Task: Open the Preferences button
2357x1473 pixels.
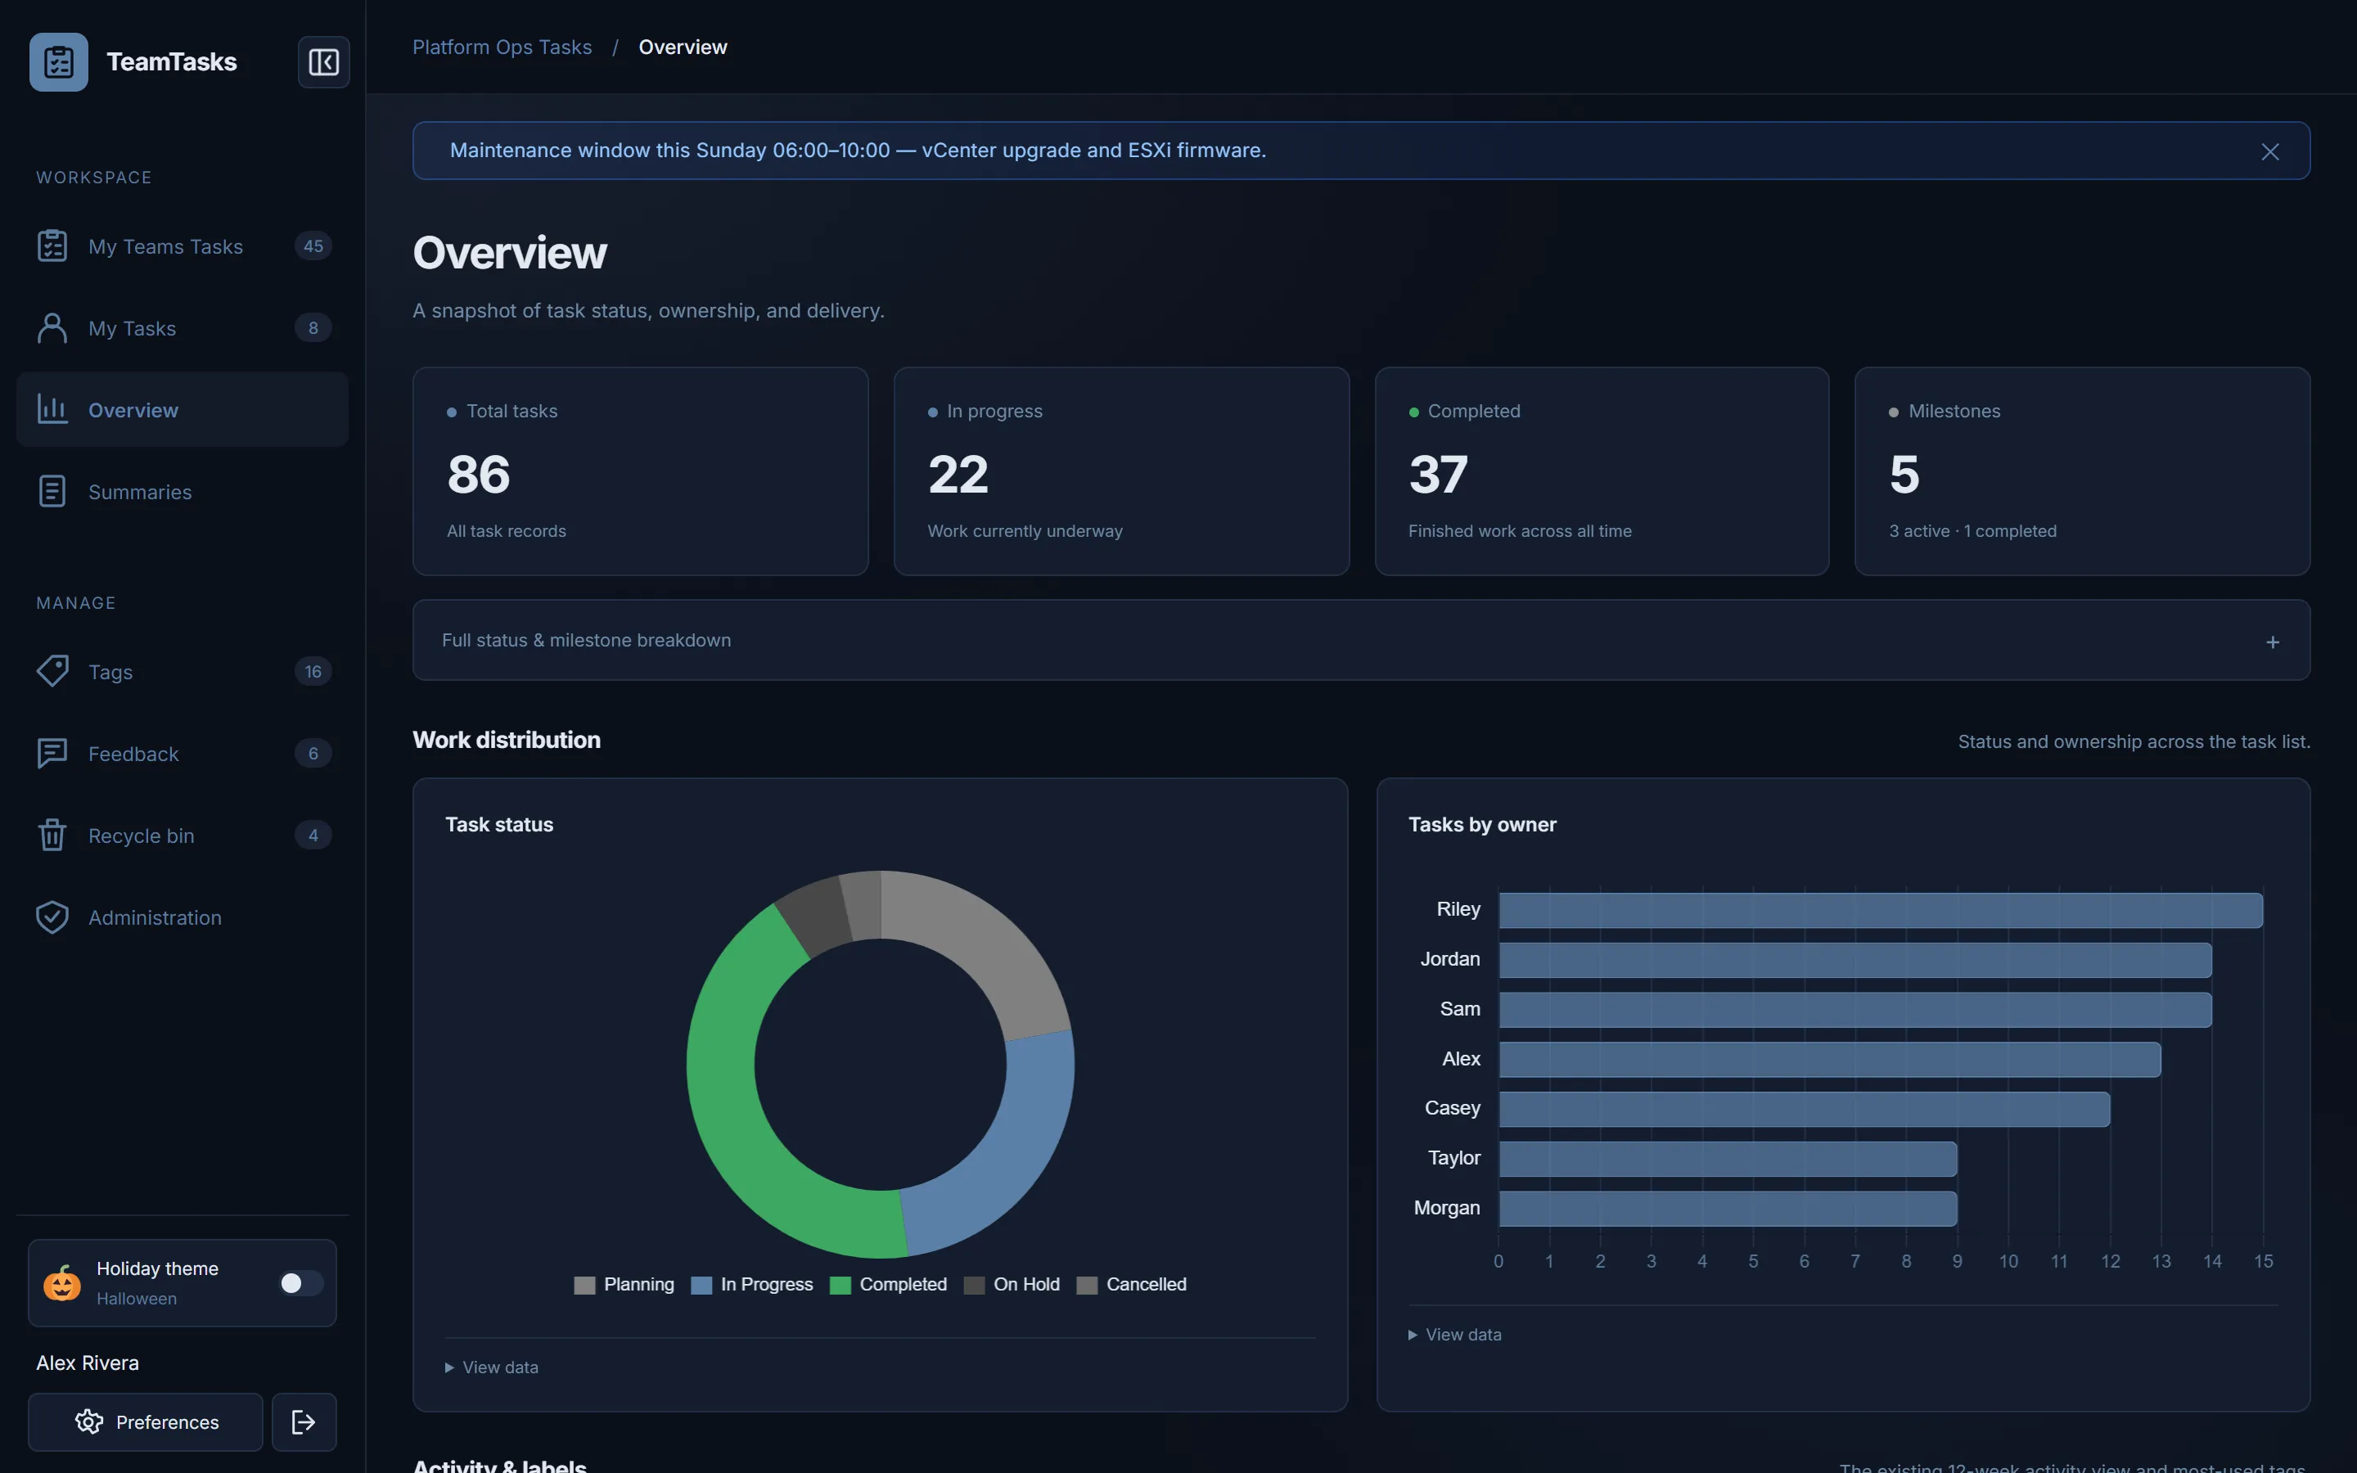Action: tap(145, 1421)
